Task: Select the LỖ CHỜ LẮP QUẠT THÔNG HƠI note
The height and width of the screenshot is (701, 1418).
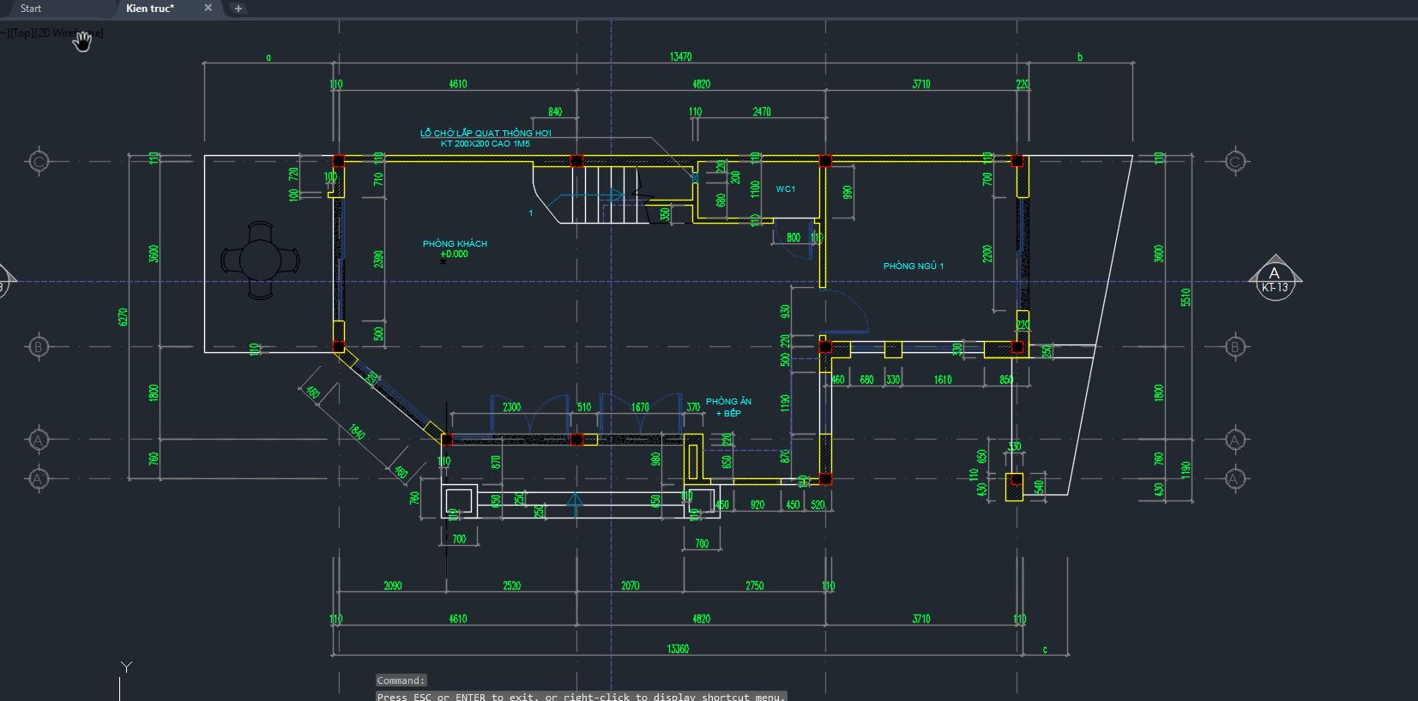Action: 486,133
